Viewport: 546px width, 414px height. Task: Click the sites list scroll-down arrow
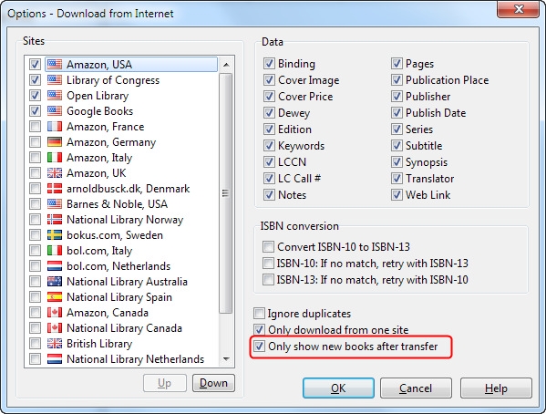pos(226,359)
